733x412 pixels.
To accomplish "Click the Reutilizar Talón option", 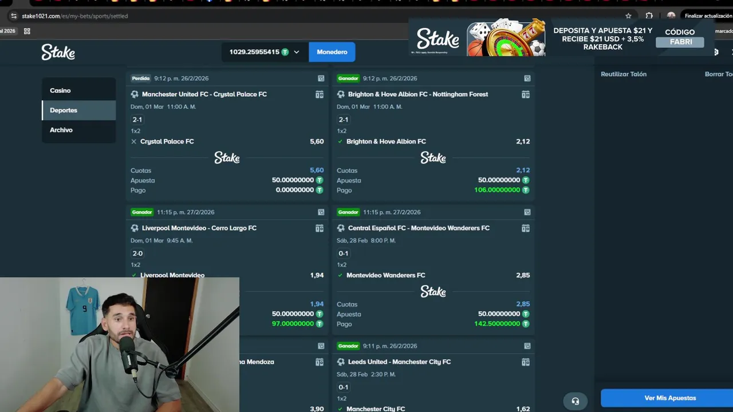I will point(624,74).
